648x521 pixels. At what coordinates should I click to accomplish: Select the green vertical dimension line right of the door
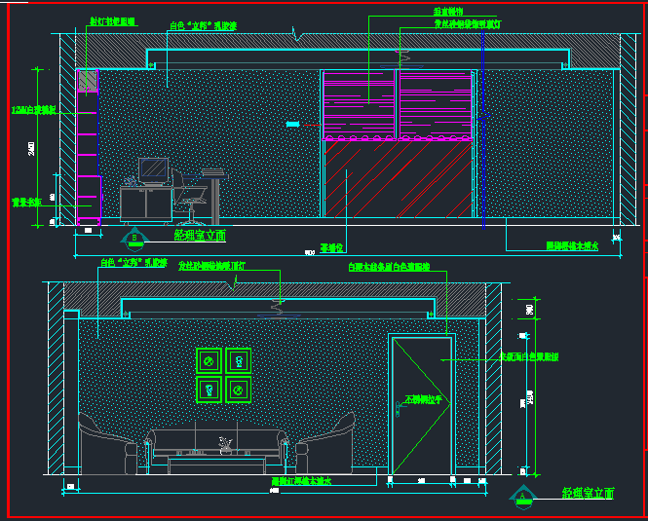535,387
